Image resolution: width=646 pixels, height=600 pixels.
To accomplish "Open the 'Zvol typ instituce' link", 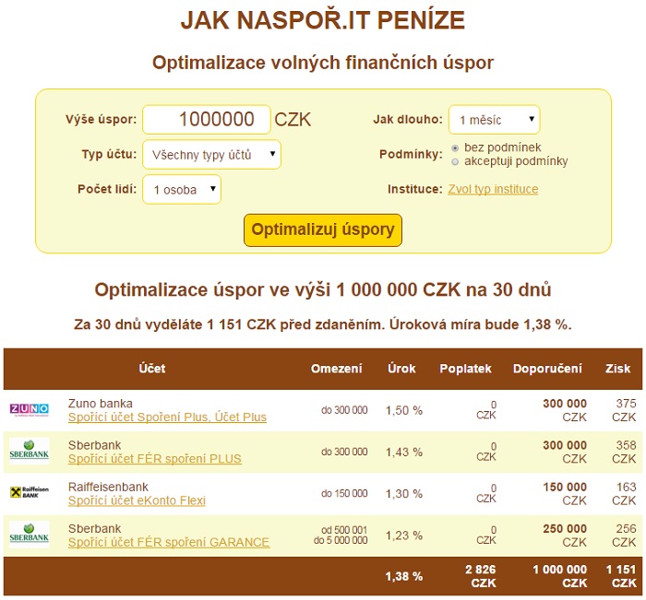I will coord(493,189).
